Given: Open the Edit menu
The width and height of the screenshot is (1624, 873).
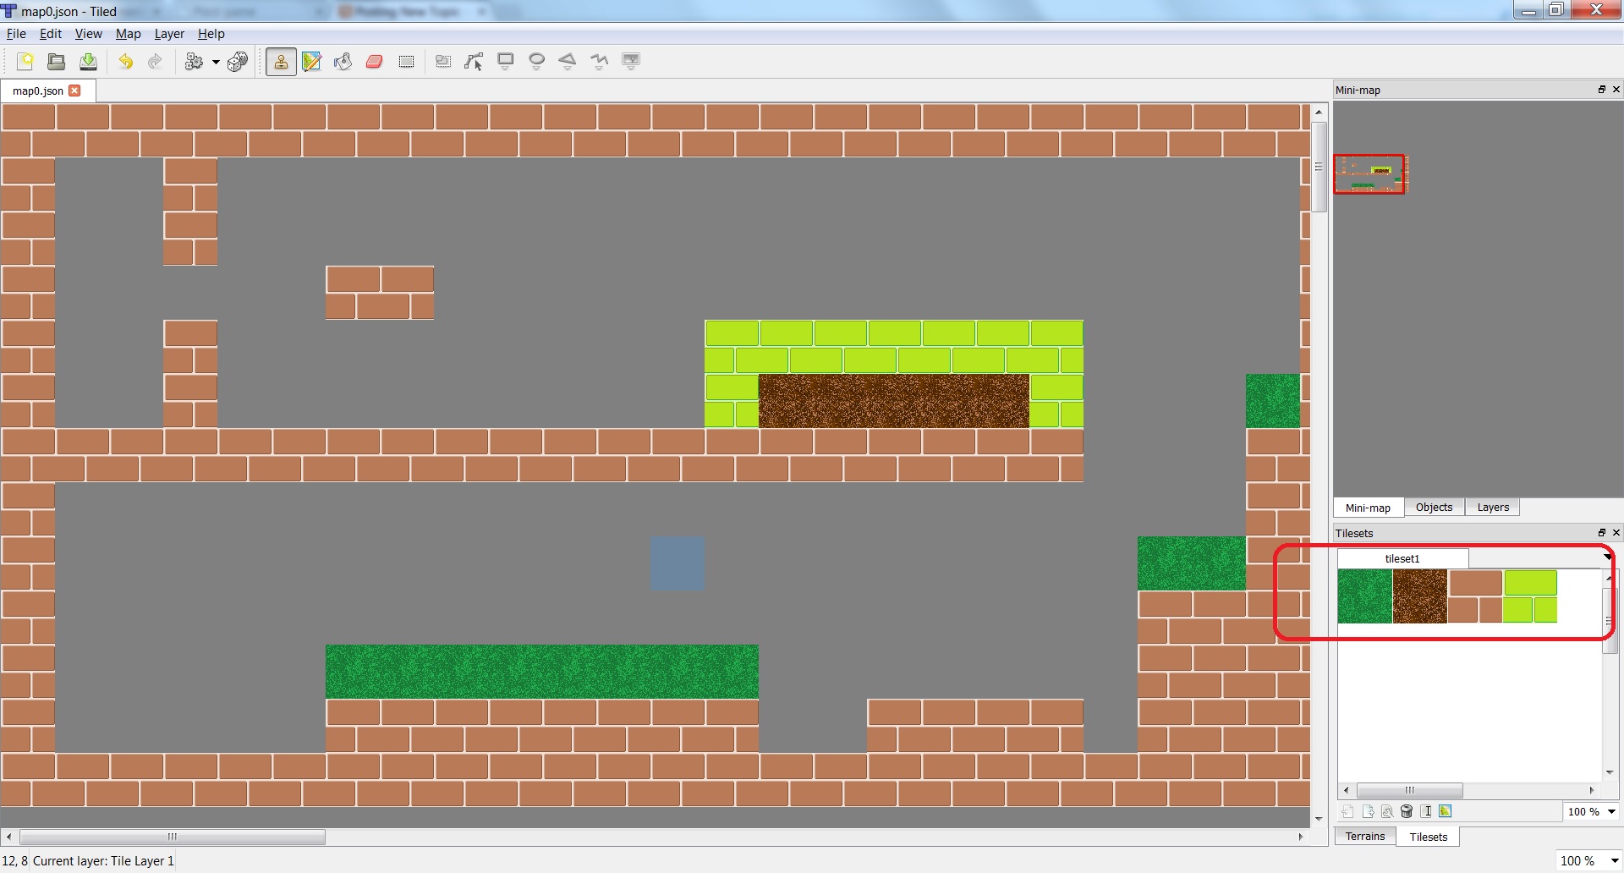Looking at the screenshot, I should tap(51, 34).
